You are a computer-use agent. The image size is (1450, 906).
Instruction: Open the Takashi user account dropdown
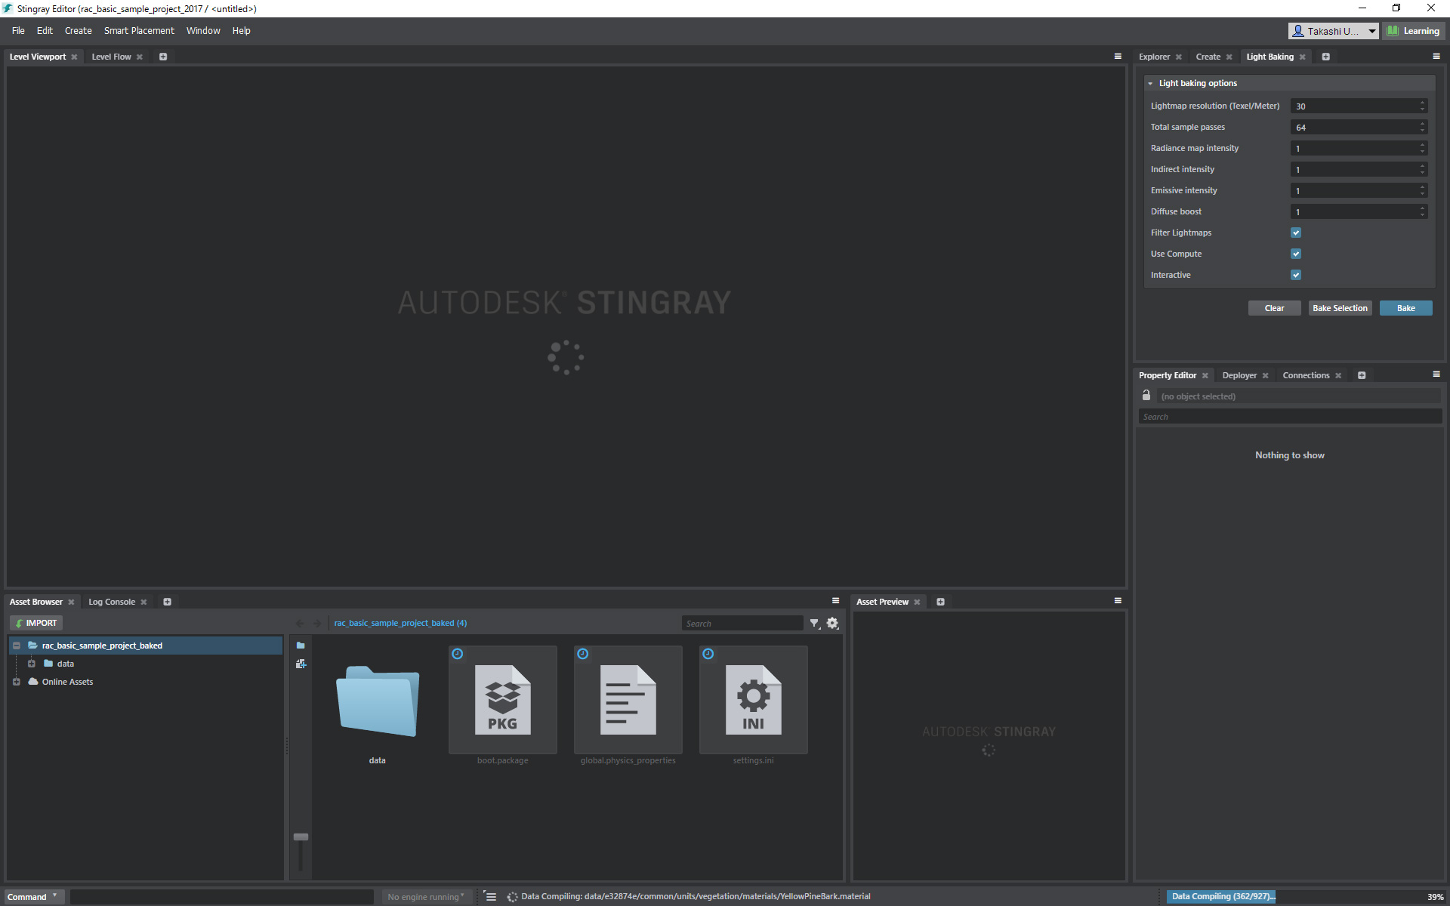point(1372,31)
